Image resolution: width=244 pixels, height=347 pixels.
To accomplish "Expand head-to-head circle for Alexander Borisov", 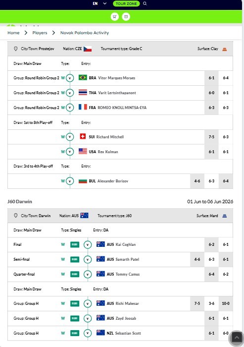I will pyautogui.click(x=70, y=181).
